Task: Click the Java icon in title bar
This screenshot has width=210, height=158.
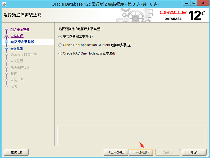Action: [4, 4]
